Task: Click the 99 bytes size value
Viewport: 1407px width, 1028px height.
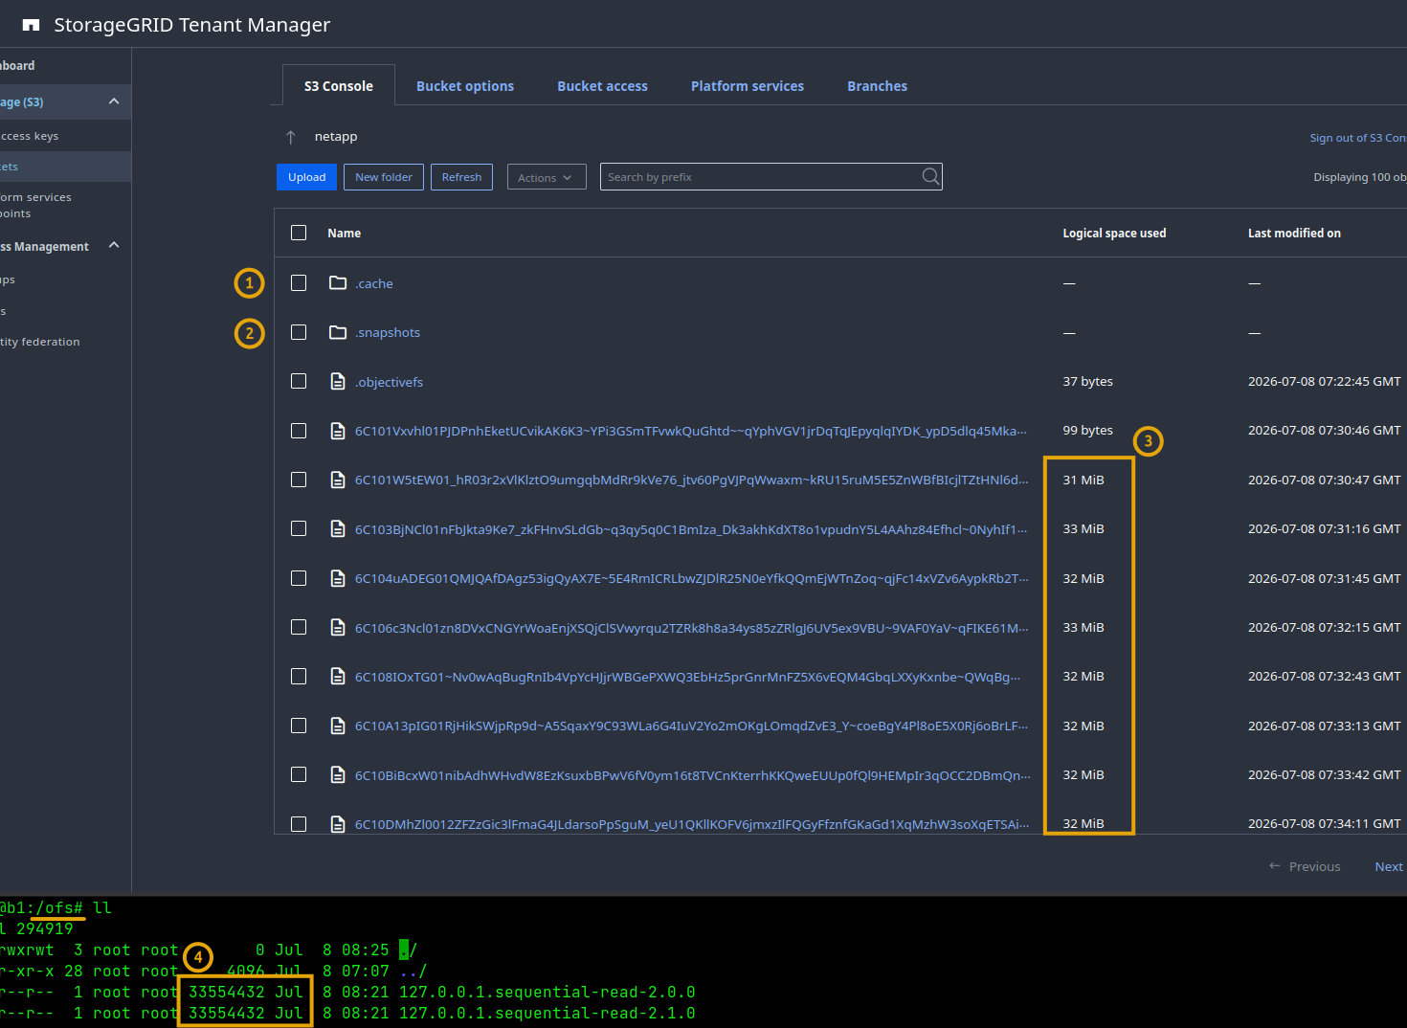Action: (x=1087, y=430)
